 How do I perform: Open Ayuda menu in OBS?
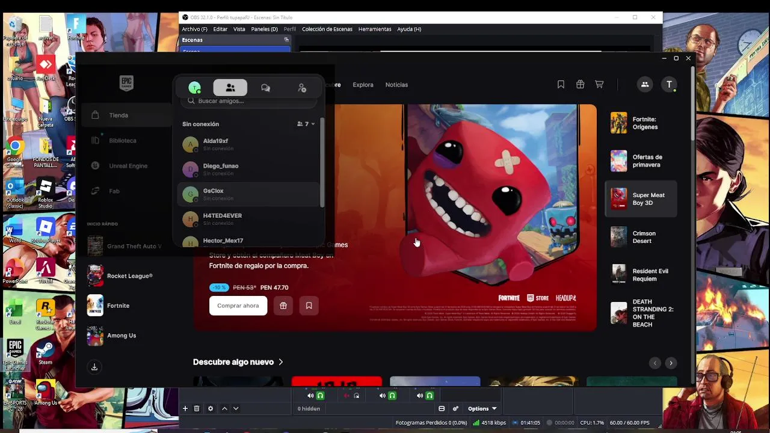pyautogui.click(x=409, y=29)
